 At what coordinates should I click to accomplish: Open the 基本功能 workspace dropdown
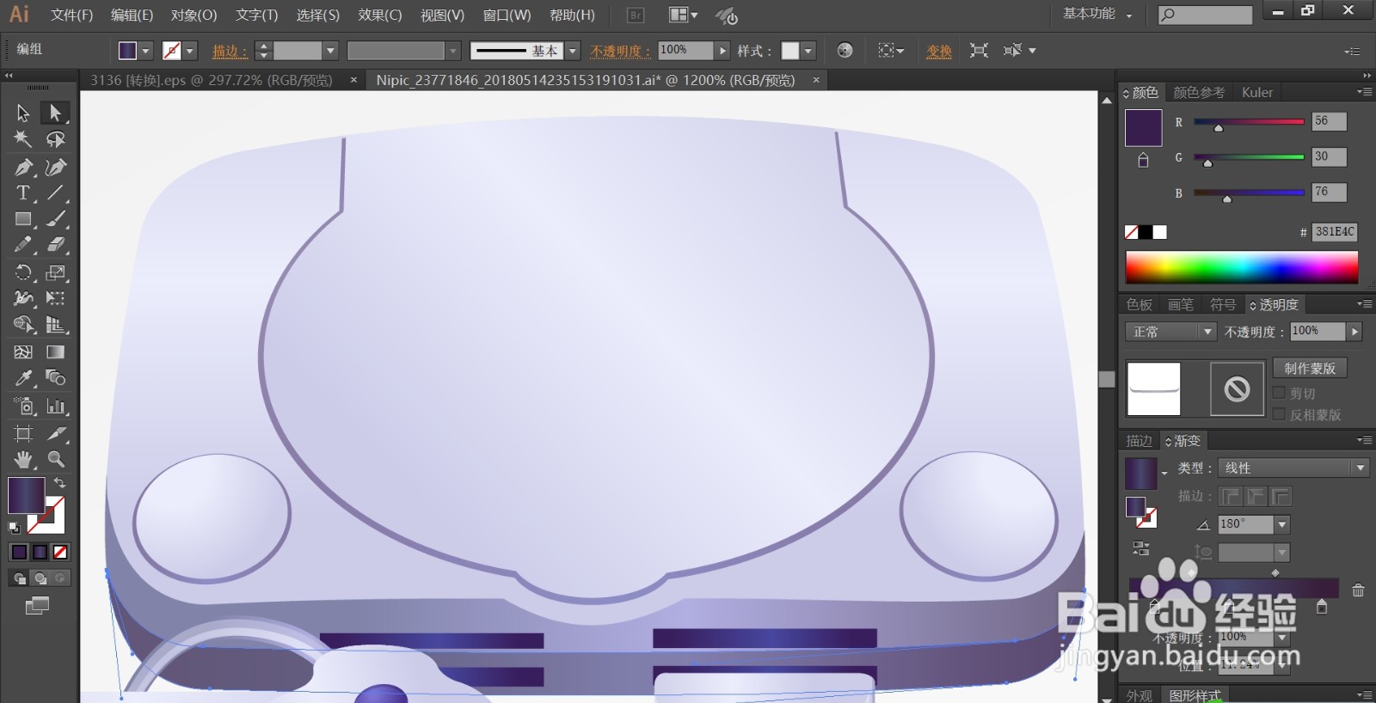pyautogui.click(x=1097, y=14)
